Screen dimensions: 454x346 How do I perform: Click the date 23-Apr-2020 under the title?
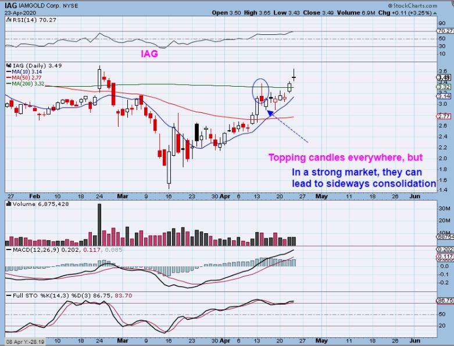pos(20,13)
